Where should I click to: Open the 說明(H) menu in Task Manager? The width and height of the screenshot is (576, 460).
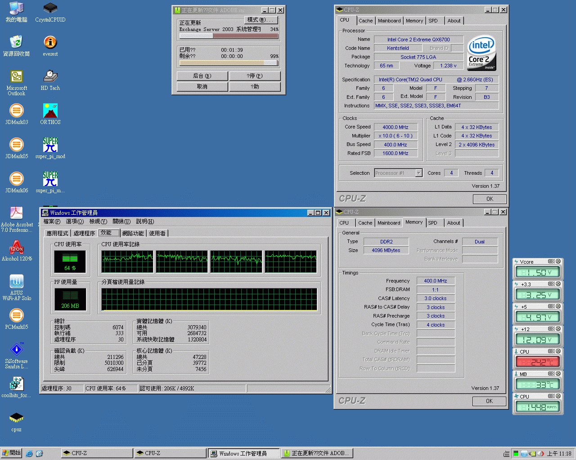coord(145,221)
